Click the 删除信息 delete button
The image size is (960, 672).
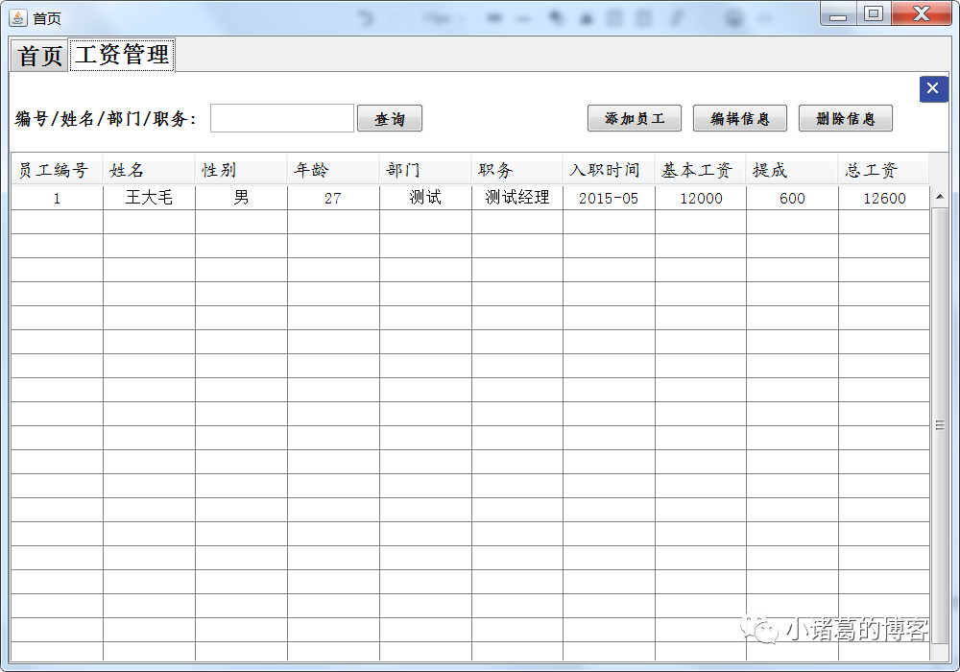tap(846, 118)
